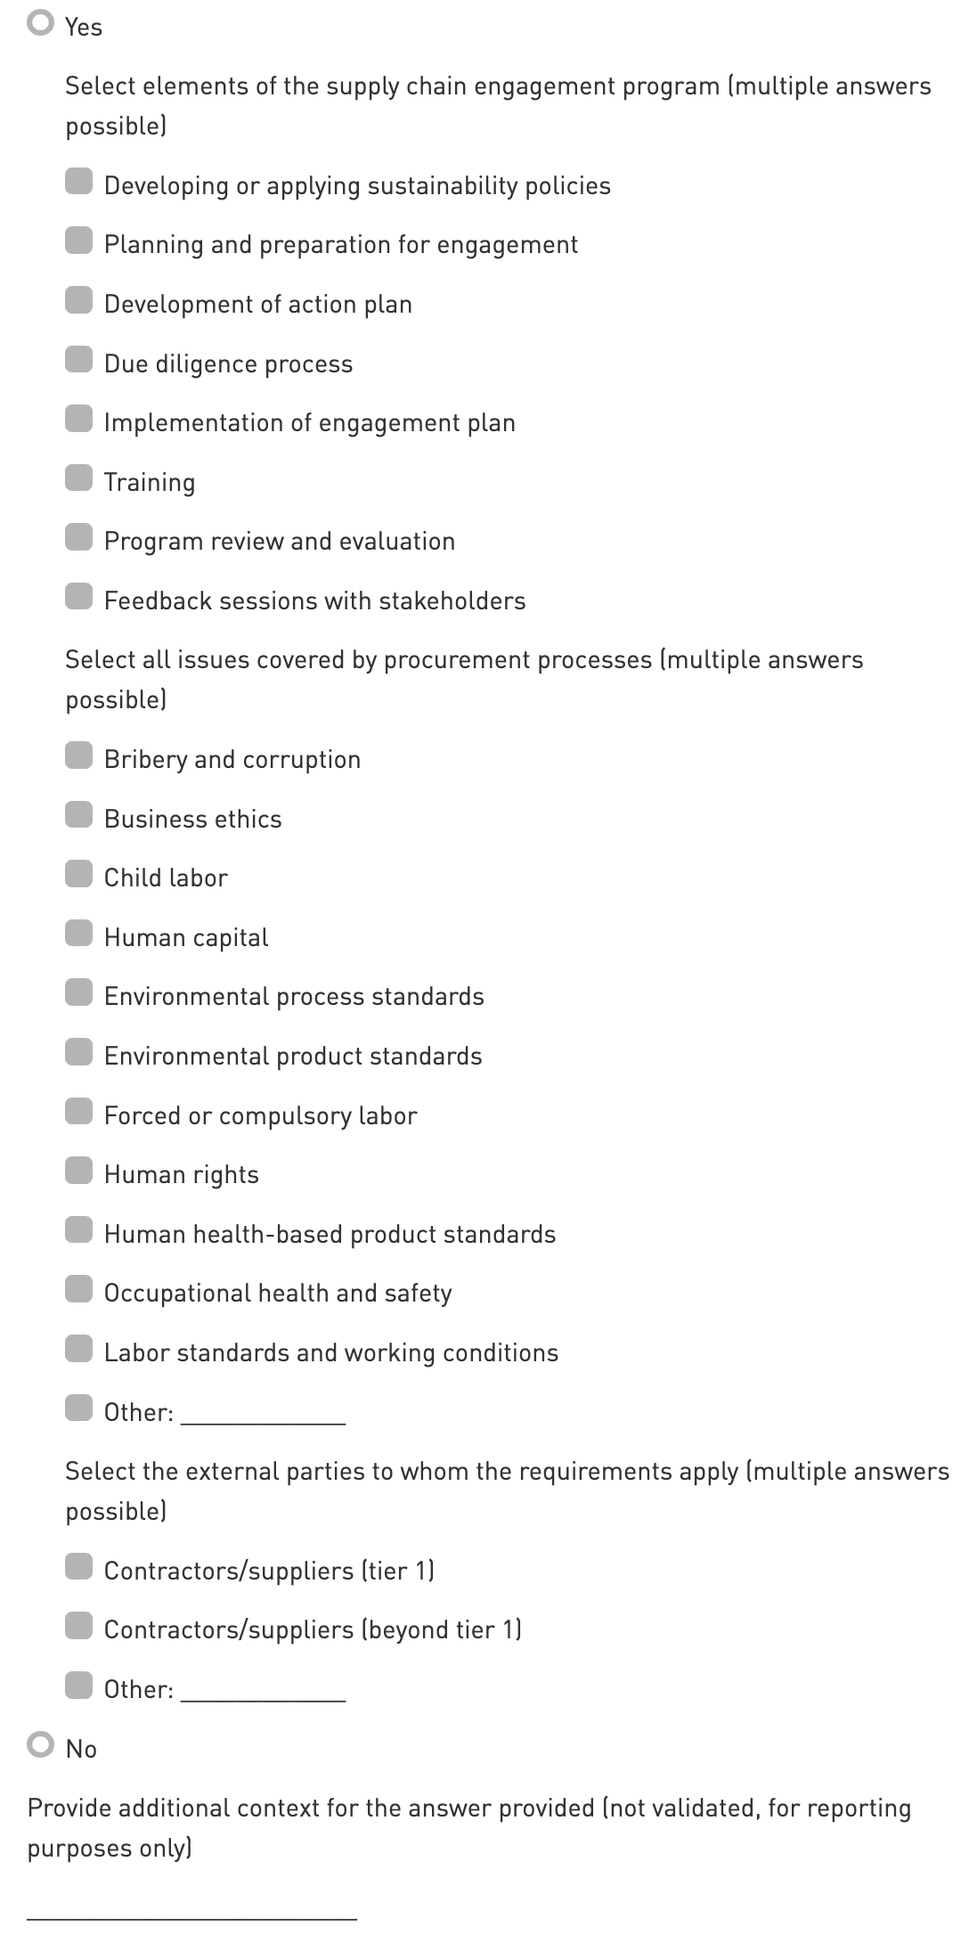
Task: Click the Other external parties text field
Action: pyautogui.click(x=263, y=1689)
